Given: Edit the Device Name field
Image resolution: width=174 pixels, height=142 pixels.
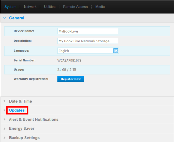Looking at the screenshot, I should coord(88,31).
